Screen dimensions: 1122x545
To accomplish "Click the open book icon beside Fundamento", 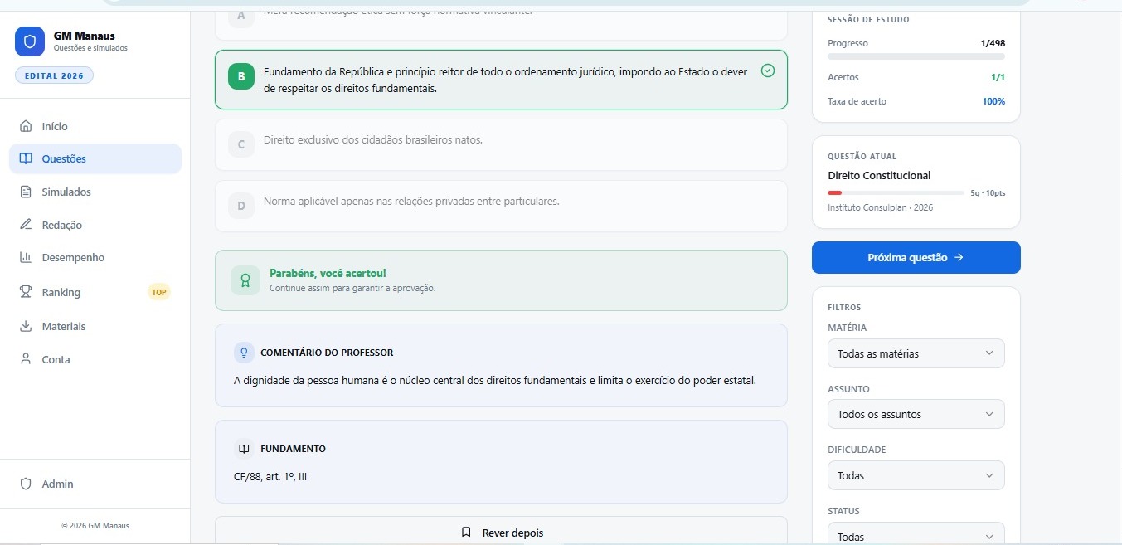I will 244,449.
